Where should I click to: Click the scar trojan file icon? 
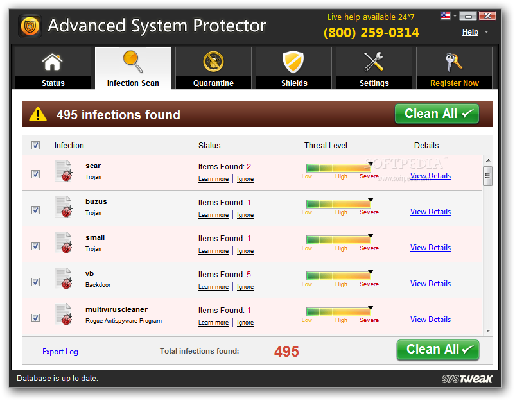tap(64, 172)
